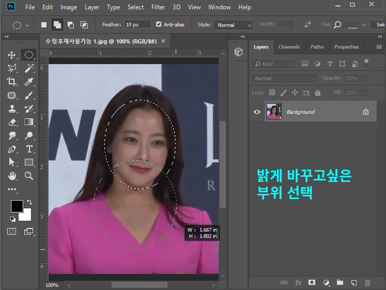Select the Eyedropper tool

(x=29, y=82)
